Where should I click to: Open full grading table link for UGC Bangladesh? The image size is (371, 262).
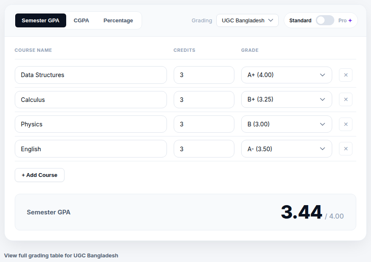[61, 256]
